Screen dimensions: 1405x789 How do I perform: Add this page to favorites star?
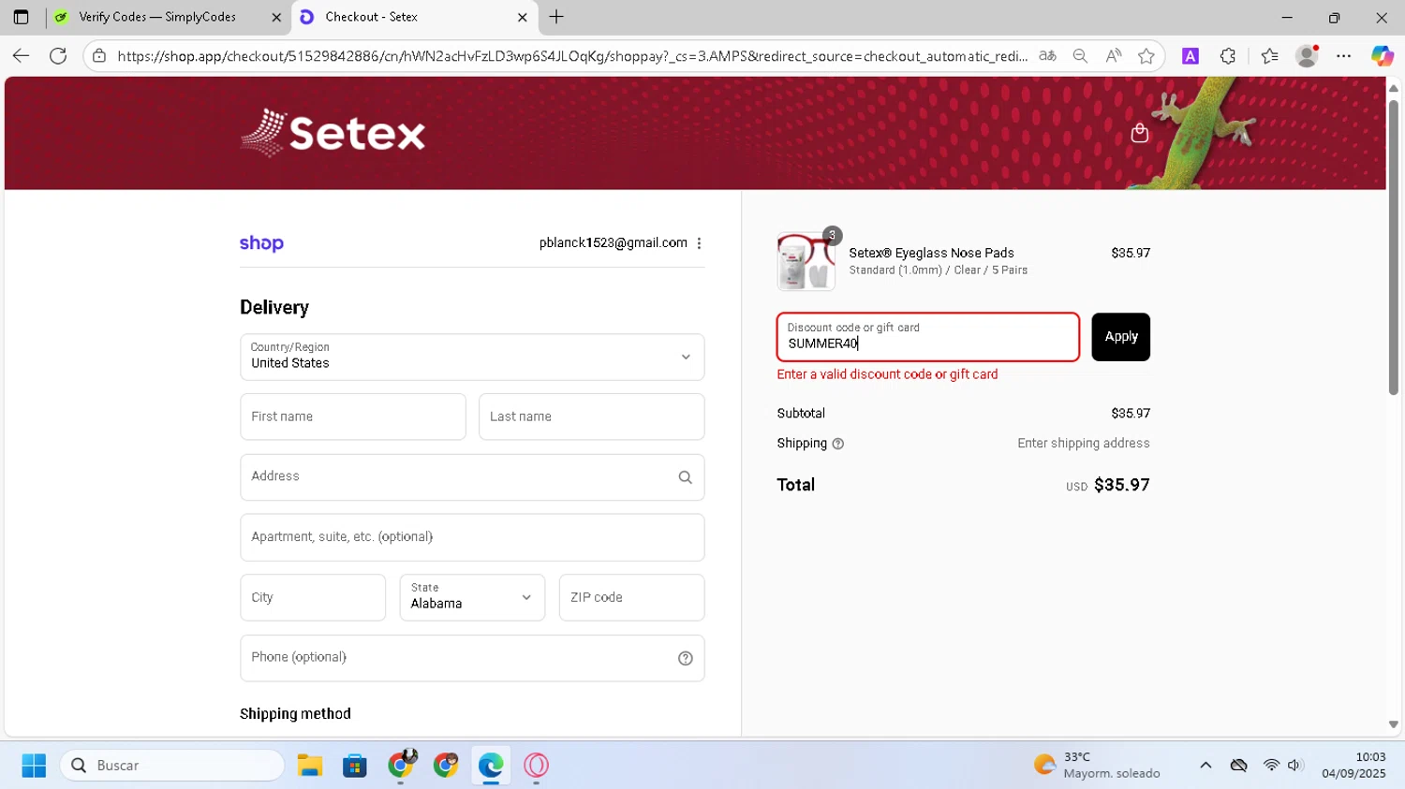pyautogui.click(x=1146, y=56)
